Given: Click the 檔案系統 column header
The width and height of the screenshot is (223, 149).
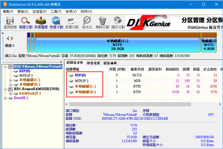Looking at the screenshot, I should pos(137,69).
